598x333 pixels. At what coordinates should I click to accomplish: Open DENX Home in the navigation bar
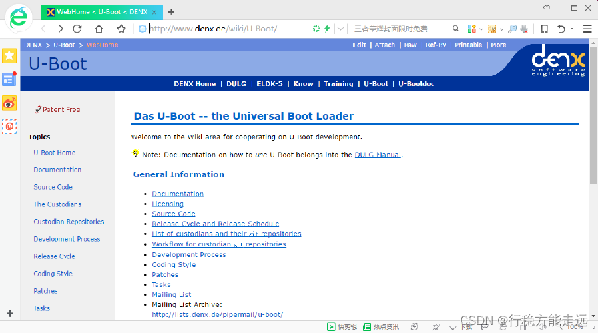pyautogui.click(x=195, y=83)
